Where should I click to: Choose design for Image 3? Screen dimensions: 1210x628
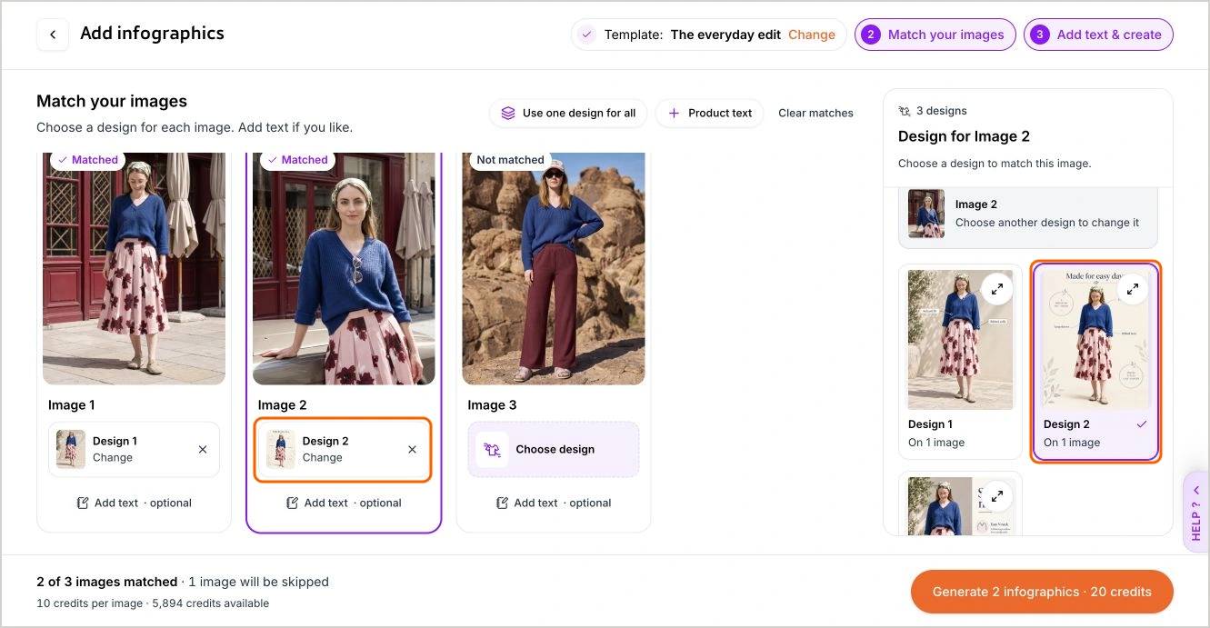pos(554,449)
